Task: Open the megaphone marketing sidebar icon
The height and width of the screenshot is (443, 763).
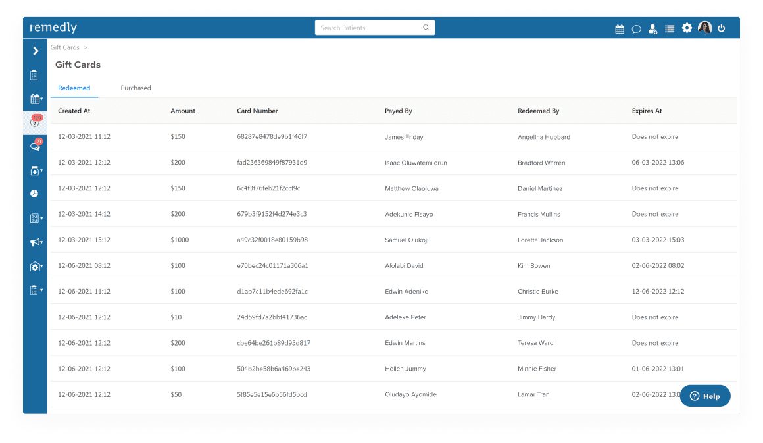Action: (x=36, y=242)
